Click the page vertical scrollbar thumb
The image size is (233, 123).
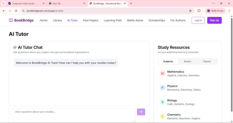(232, 65)
